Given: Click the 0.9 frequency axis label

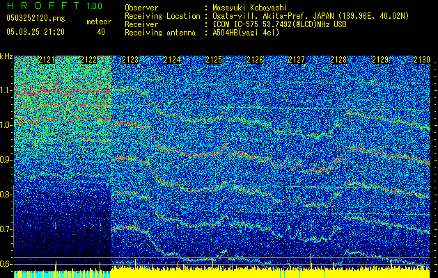Looking at the screenshot, I should 6,160.
